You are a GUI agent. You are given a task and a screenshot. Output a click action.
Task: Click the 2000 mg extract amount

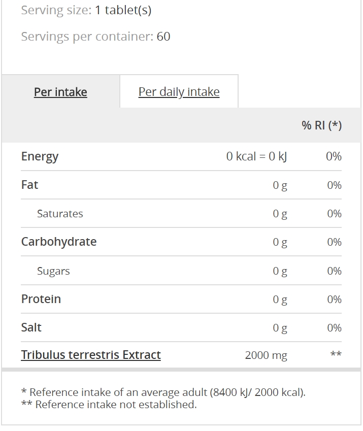266,355
